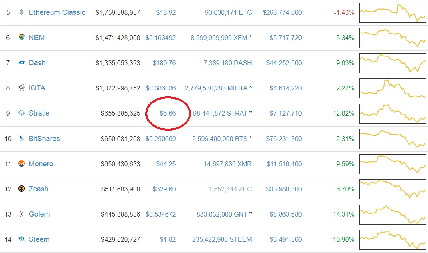Click the Steem coin logo
This screenshot has height=253, width=428.
tap(22, 239)
